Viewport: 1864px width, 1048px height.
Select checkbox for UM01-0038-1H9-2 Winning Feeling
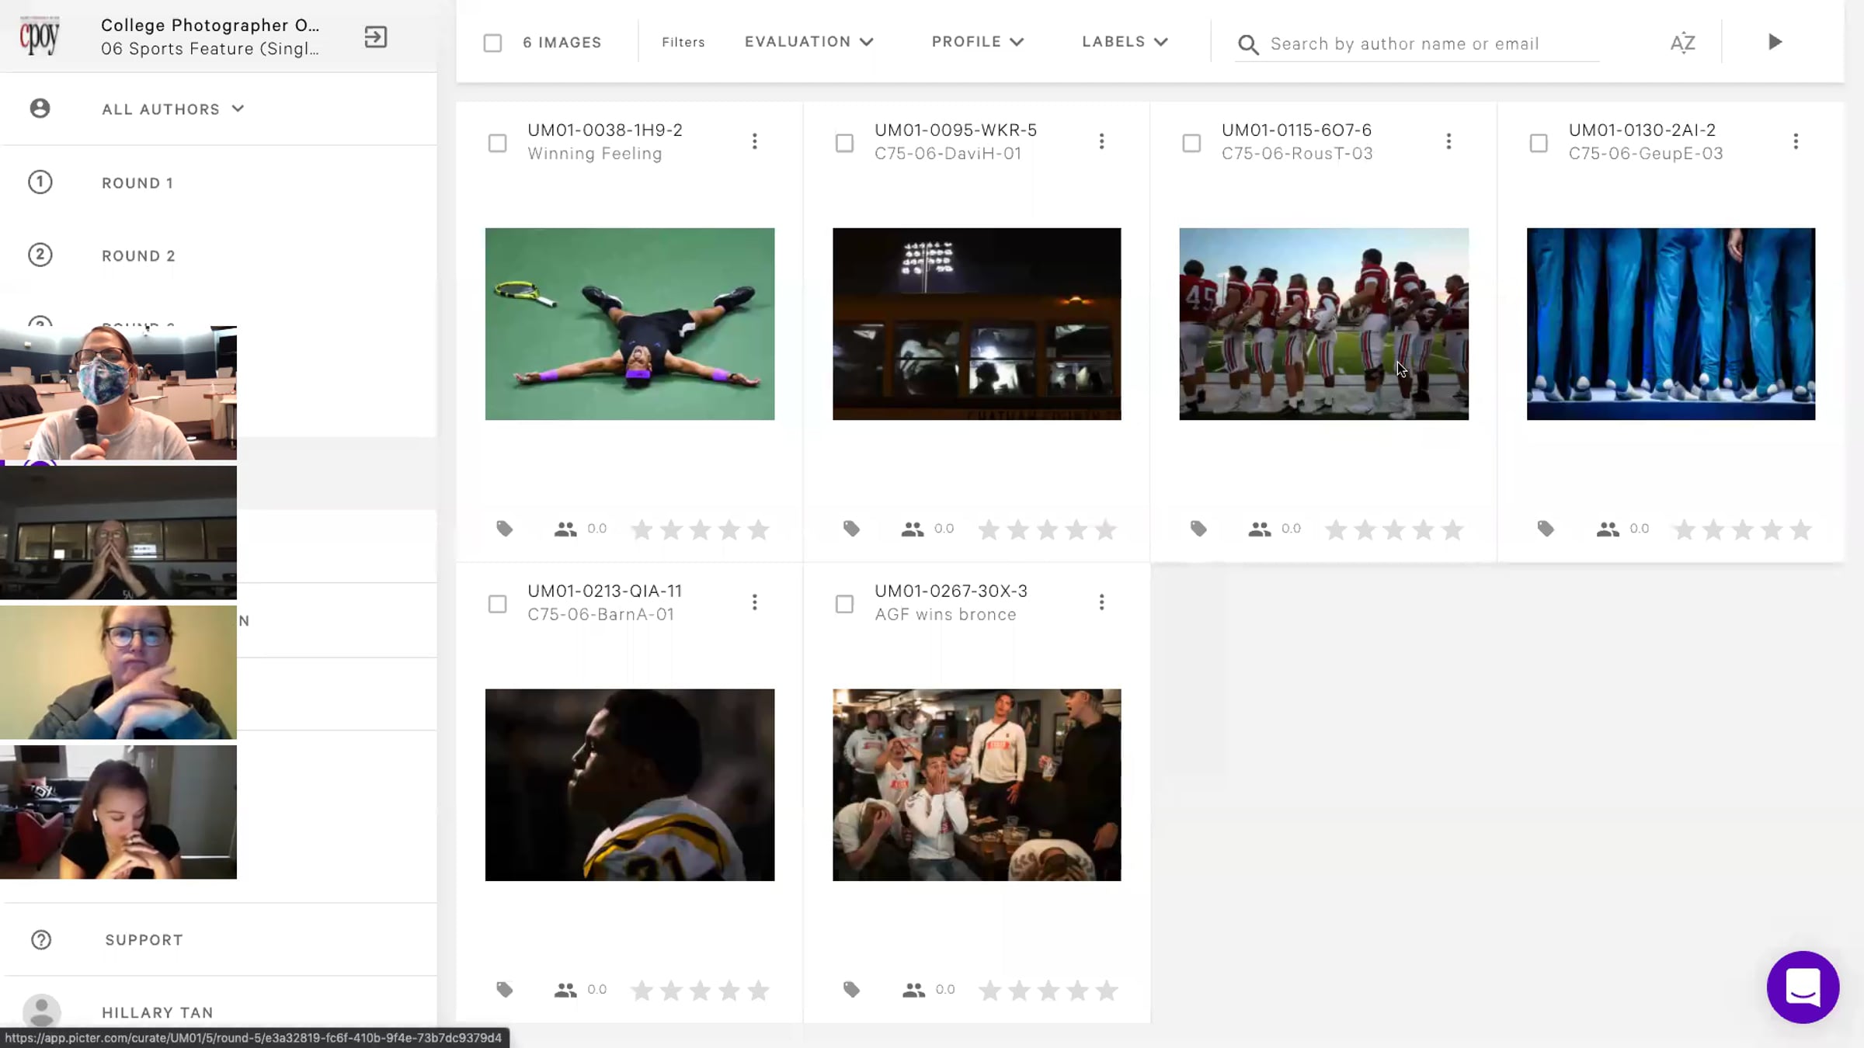coord(497,143)
